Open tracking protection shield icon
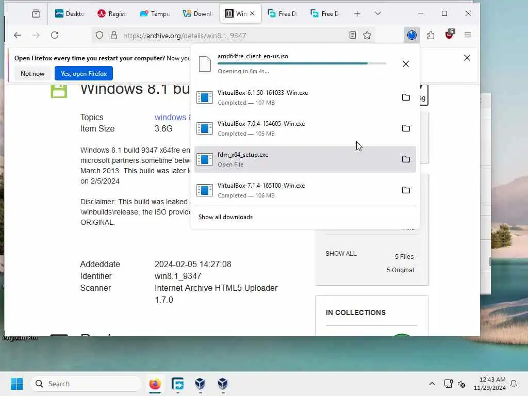 (x=100, y=36)
